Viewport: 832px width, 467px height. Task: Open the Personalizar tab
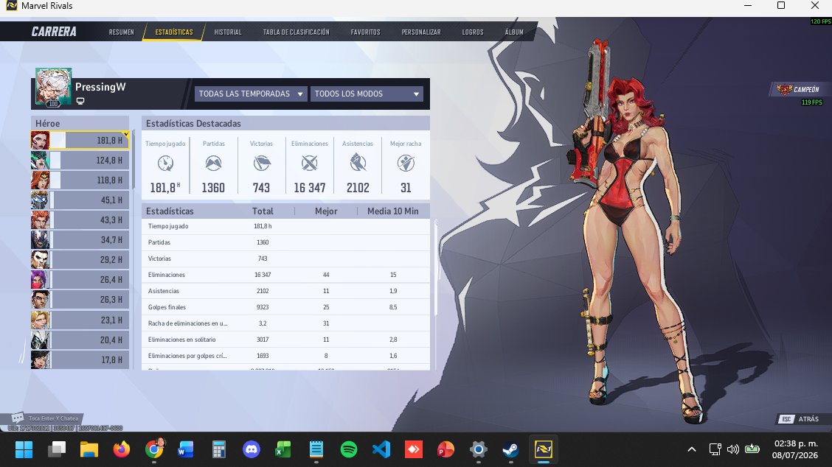421,32
